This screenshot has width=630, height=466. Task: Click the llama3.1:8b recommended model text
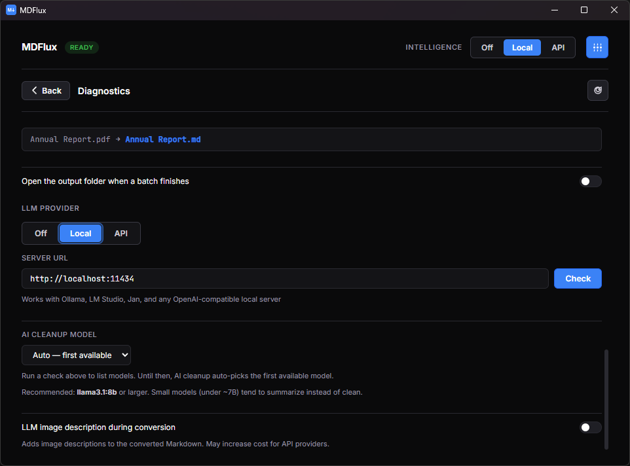tap(97, 392)
